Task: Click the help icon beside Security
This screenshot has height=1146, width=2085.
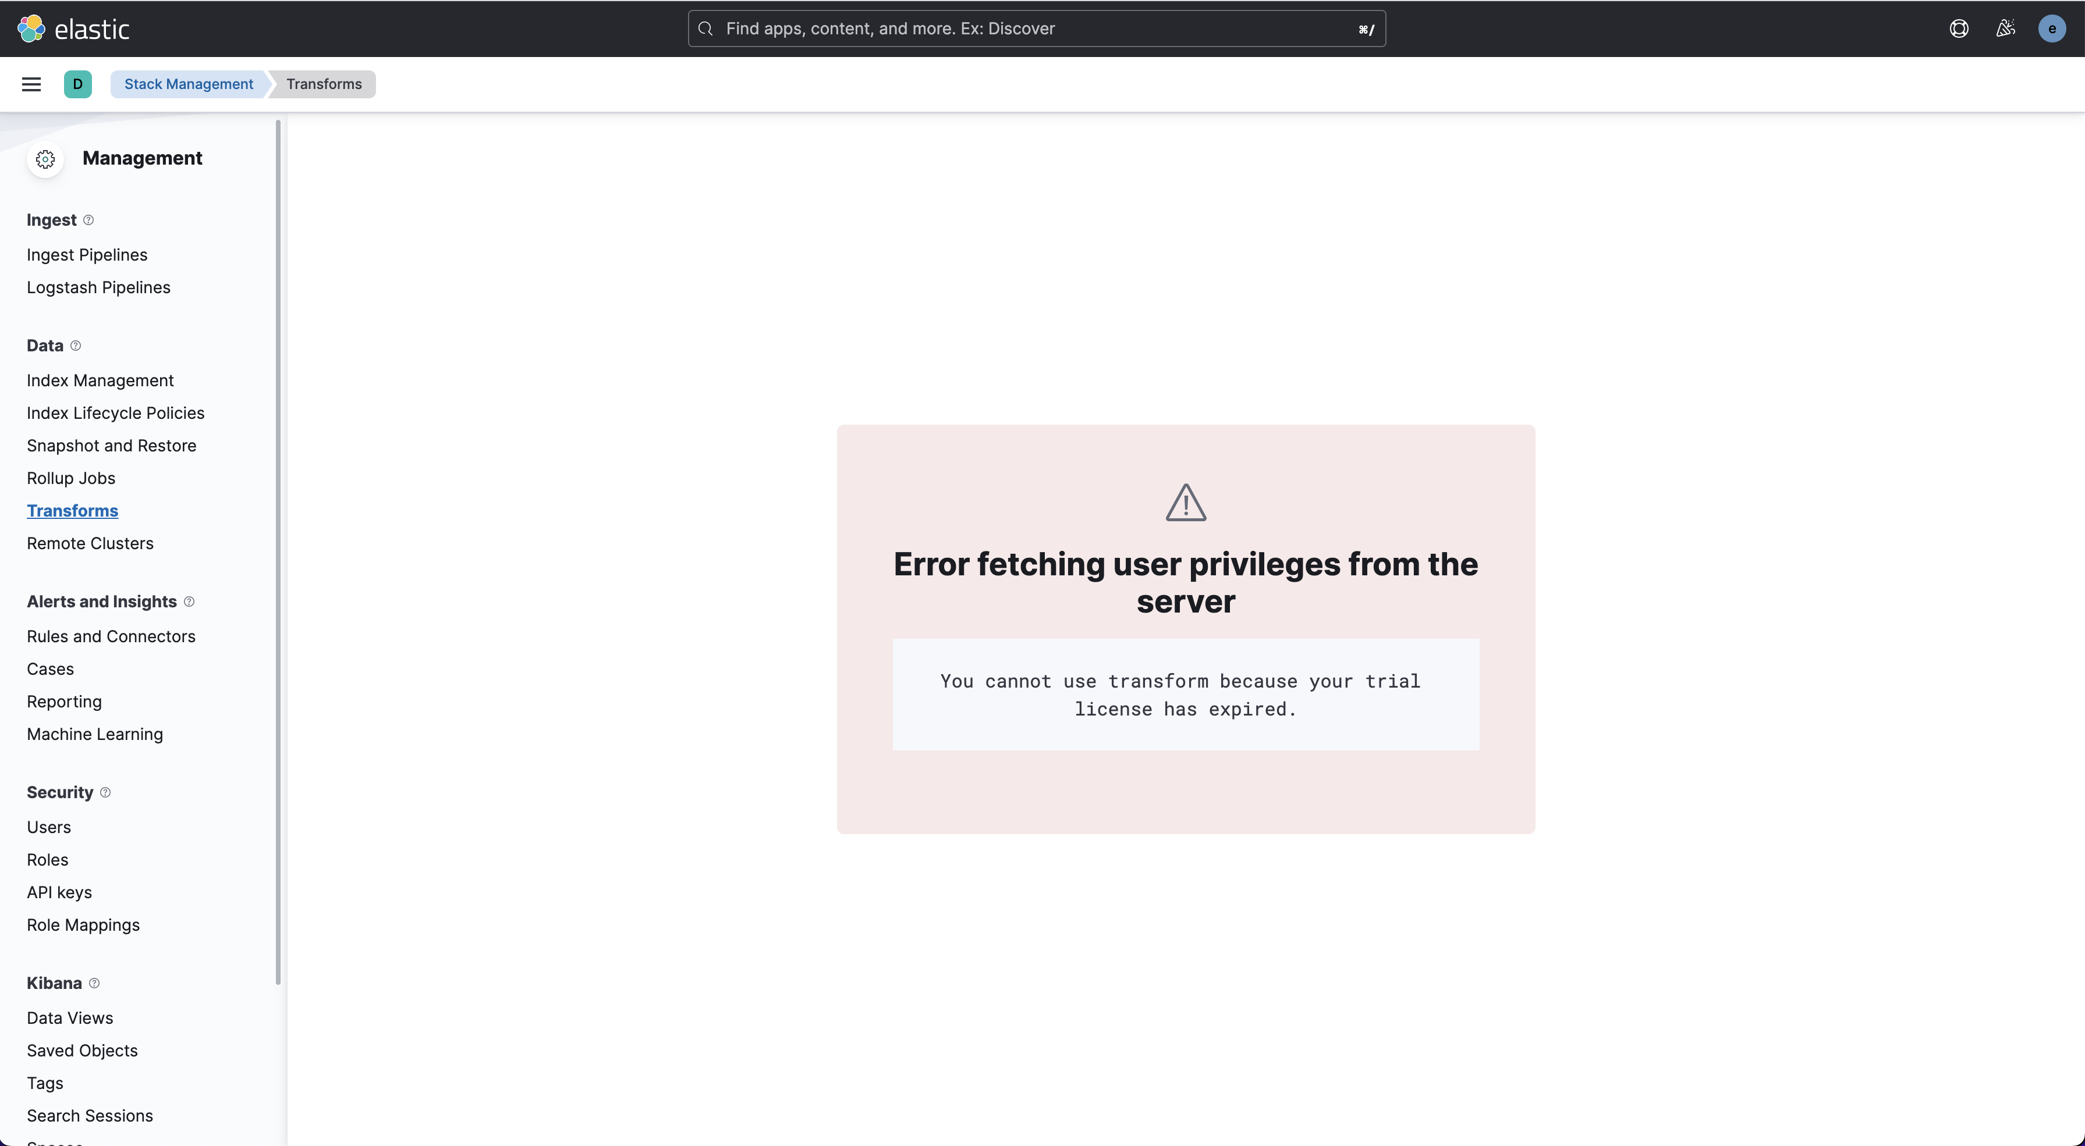Action: (105, 792)
